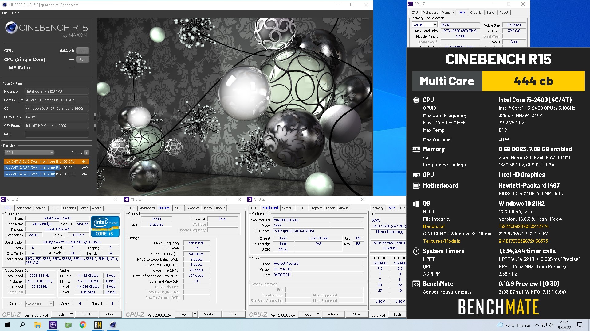Open Google Chrome from taskbar
590x331 pixels.
coord(83,325)
